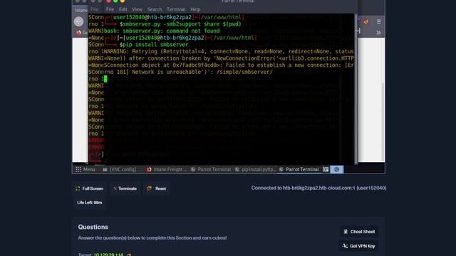Open the Terminal menu
Screen dimensions: 456x256
(176, 9)
